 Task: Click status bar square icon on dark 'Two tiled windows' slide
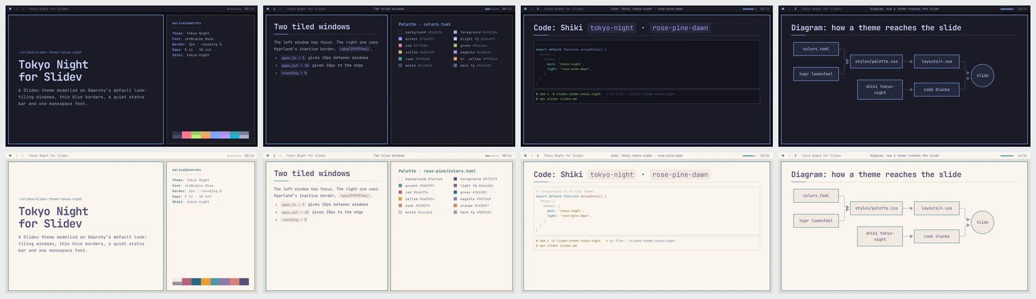268,9
